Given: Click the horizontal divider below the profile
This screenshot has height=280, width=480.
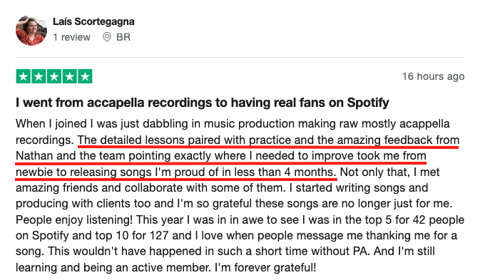Looking at the screenshot, I should pyautogui.click(x=240, y=57).
